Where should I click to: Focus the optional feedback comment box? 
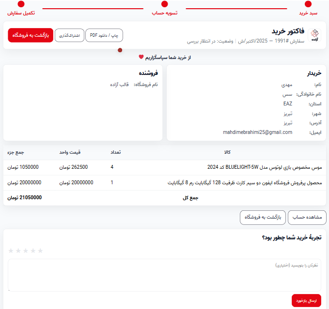point(164,275)
